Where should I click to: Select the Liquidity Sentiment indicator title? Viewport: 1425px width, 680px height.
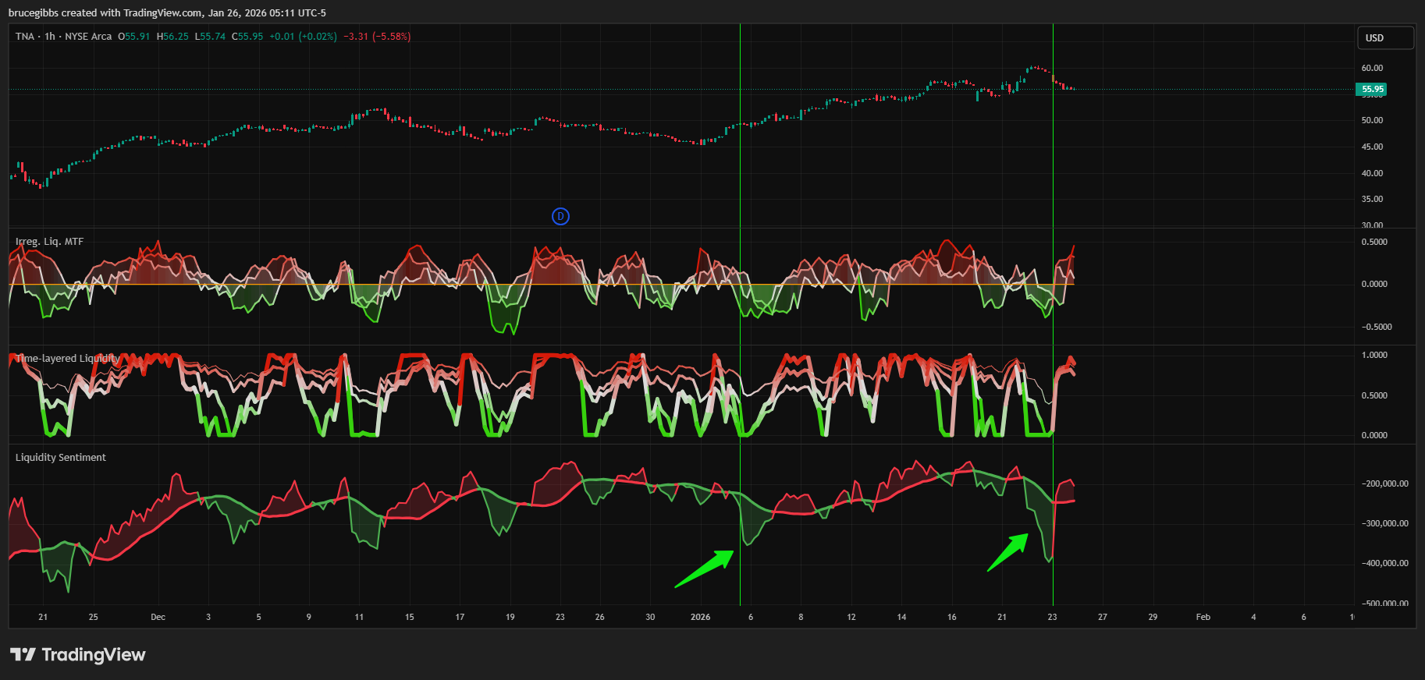click(x=61, y=458)
